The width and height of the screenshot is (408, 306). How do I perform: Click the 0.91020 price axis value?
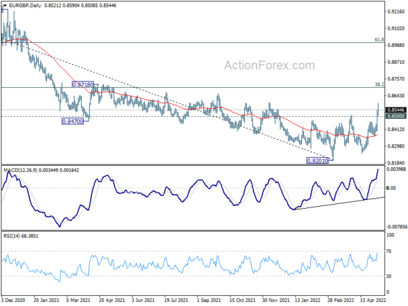coord(396,29)
